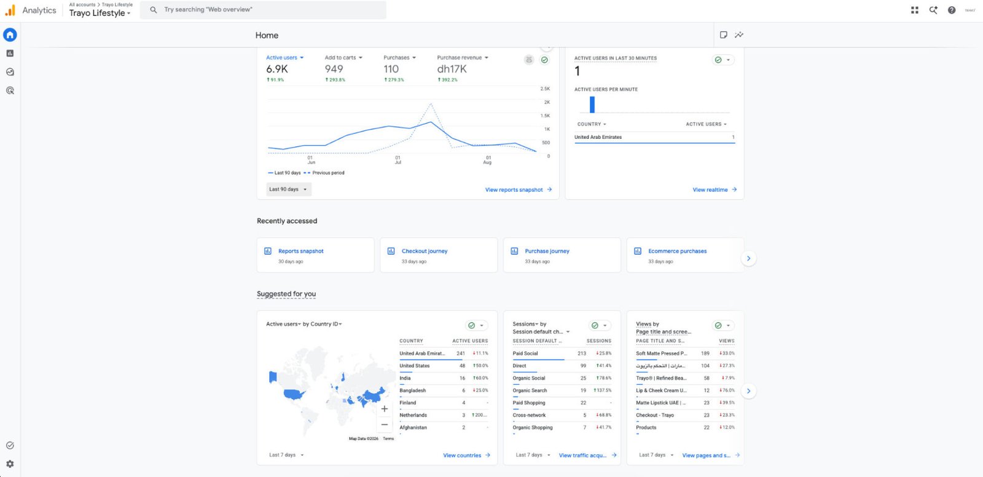This screenshot has width=983, height=477.
Task: Open the realtime Country dimension dropdown
Action: point(592,124)
